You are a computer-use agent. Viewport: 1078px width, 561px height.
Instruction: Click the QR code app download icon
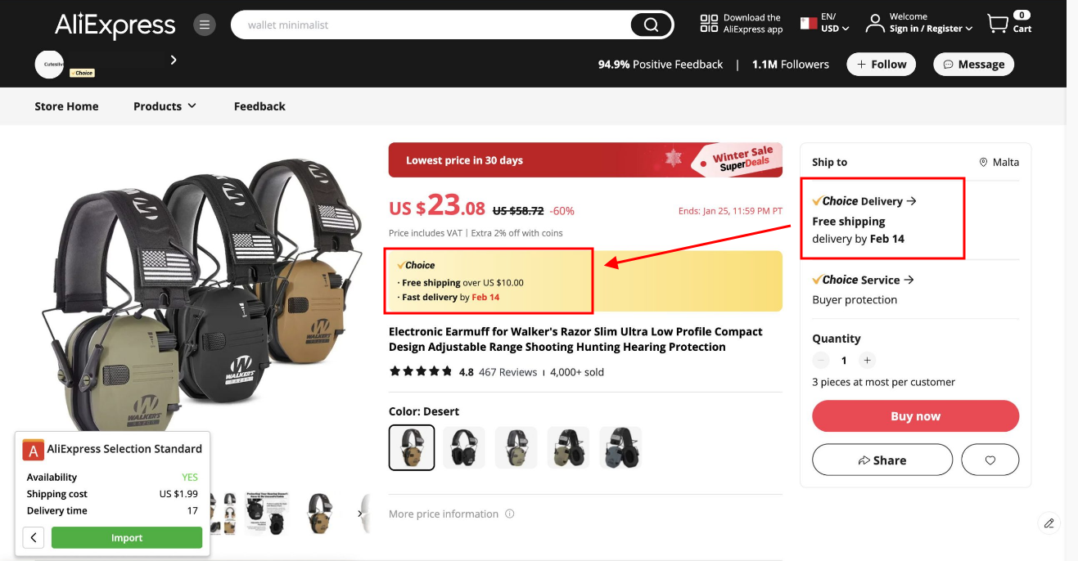click(709, 24)
